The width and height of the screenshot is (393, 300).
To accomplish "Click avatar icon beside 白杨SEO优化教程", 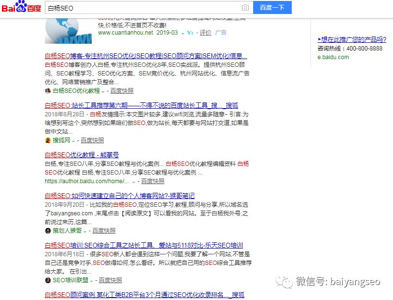I will pyautogui.click(x=48, y=91).
